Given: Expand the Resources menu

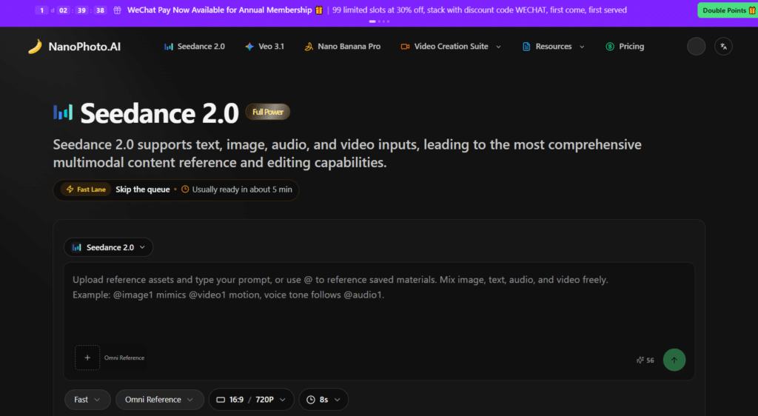Looking at the screenshot, I should pos(554,47).
